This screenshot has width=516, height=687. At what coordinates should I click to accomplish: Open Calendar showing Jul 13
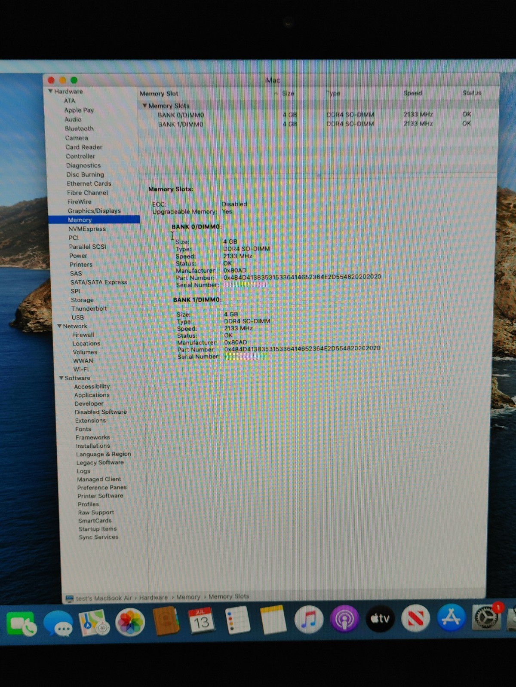point(201,620)
